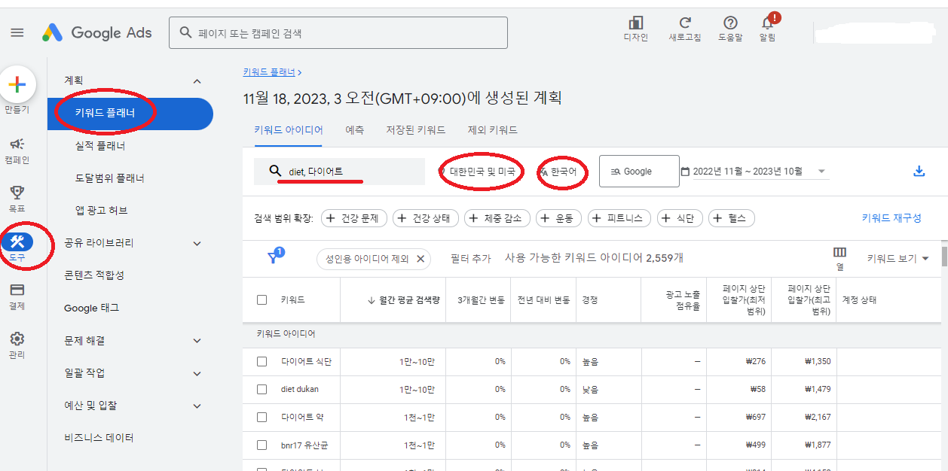Click 필터 추가 link
This screenshot has width=948, height=471.
coord(470,258)
